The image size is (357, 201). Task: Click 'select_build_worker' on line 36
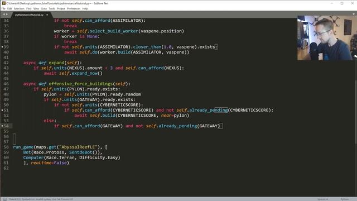[x=114, y=31]
